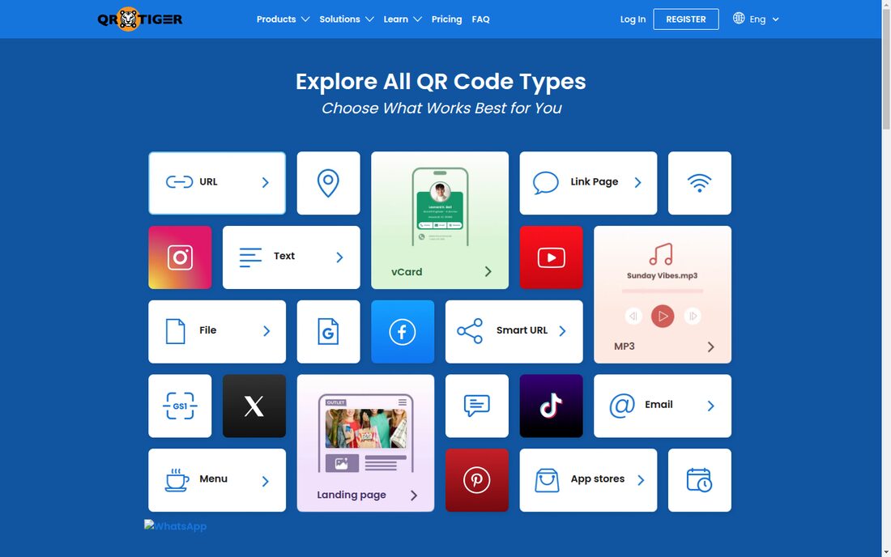Click the Log In link
Screen dimensions: 891x557
tap(633, 19)
